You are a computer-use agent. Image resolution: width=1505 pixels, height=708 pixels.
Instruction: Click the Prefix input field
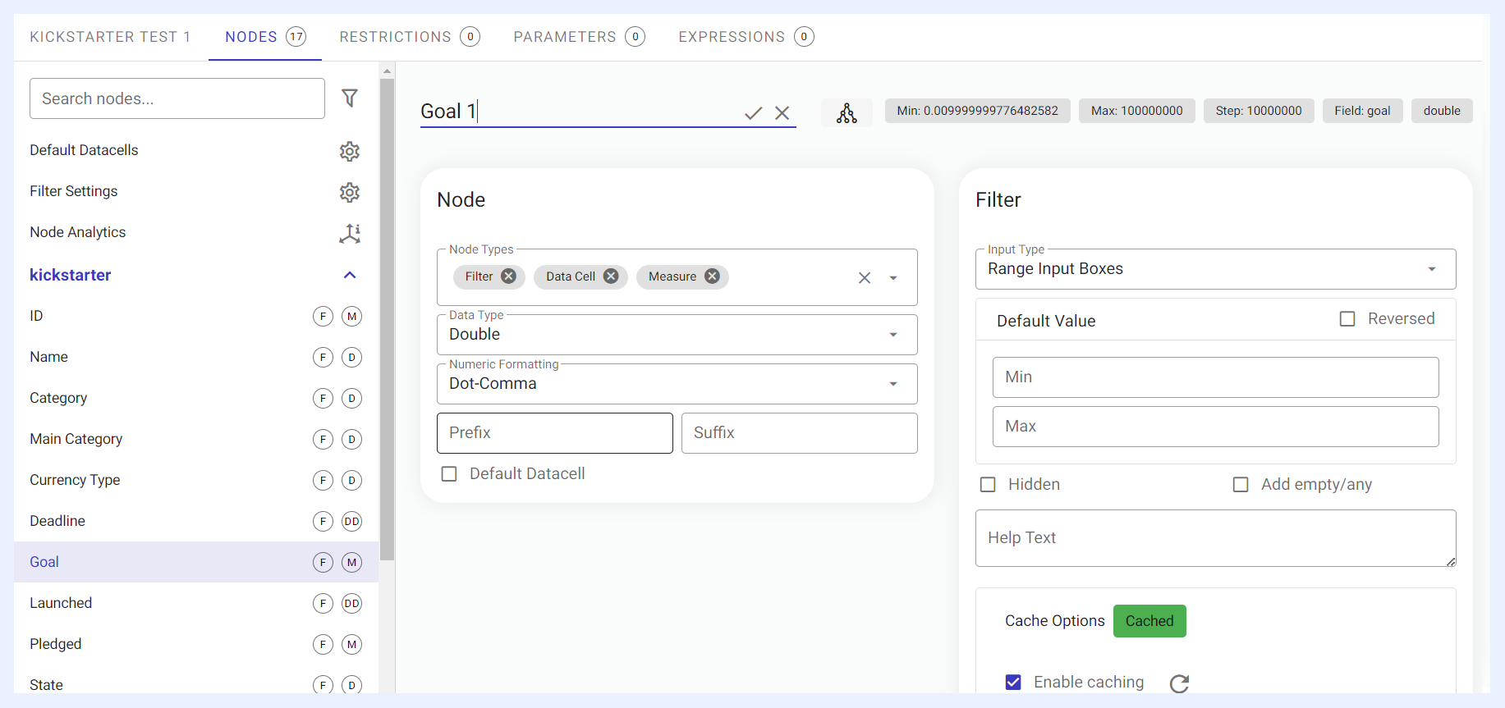point(555,433)
